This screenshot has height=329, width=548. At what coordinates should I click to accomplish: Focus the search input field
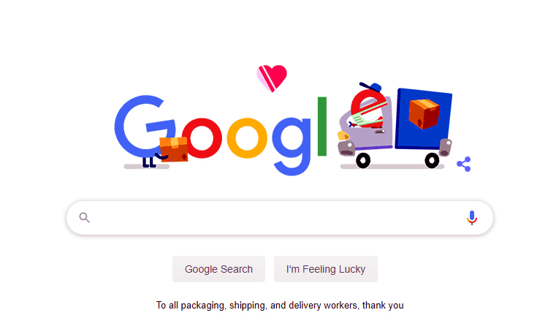pos(276,218)
